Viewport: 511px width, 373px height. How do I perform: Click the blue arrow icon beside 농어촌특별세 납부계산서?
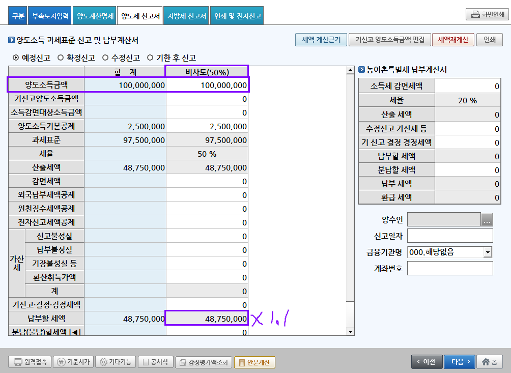pyautogui.click(x=361, y=69)
